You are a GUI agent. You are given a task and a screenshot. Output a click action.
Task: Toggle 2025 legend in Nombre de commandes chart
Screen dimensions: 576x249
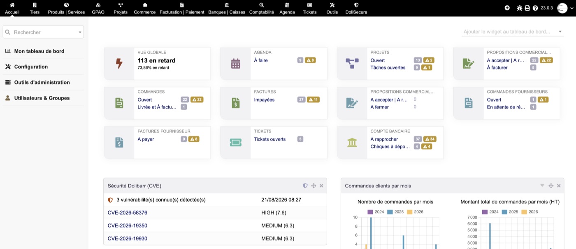[x=395, y=212]
